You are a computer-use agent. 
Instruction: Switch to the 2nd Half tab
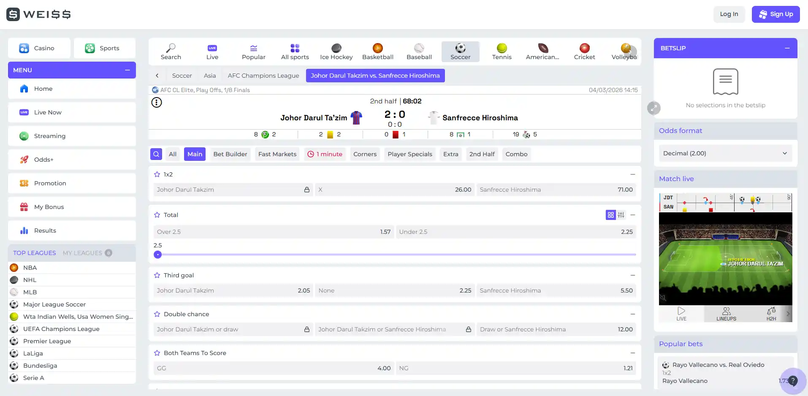(482, 154)
